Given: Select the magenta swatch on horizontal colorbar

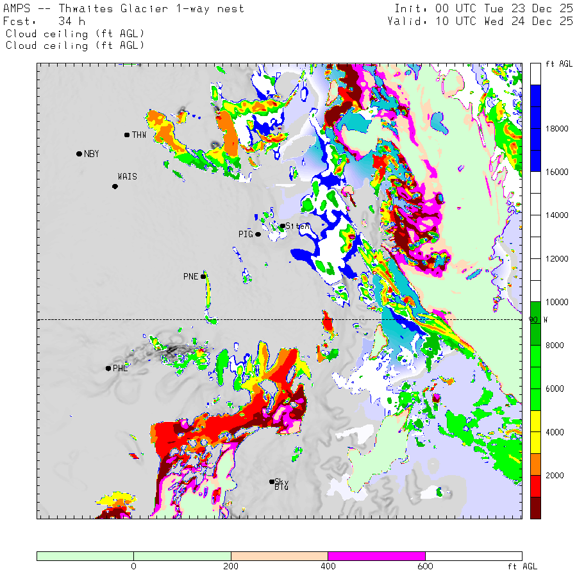Looking at the screenshot, I should click(376, 556).
